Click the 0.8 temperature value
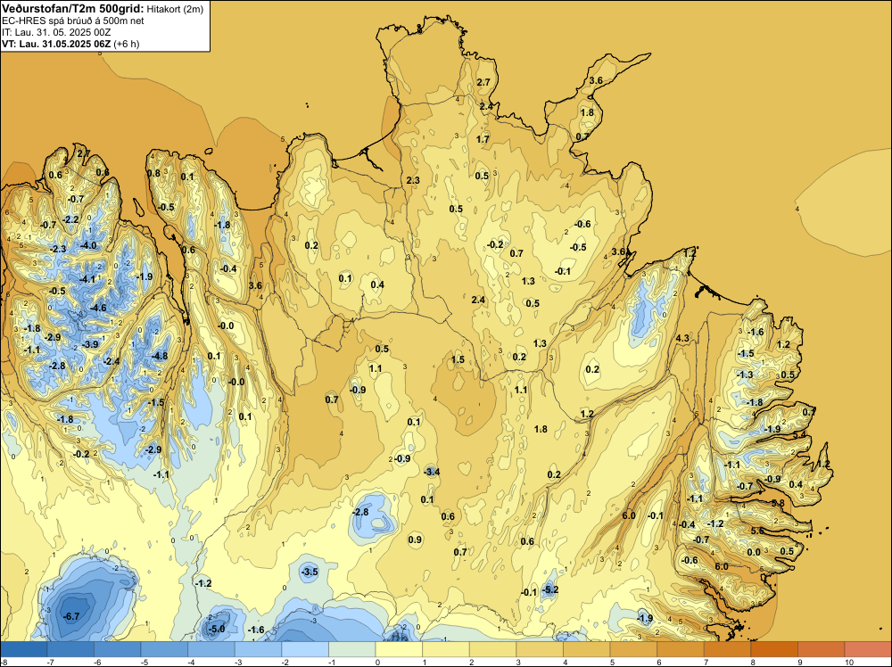This screenshot has height=667, width=892. pyautogui.click(x=153, y=173)
